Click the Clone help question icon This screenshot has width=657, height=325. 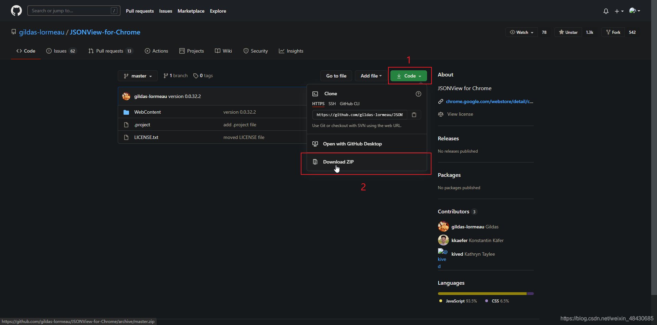pyautogui.click(x=418, y=94)
